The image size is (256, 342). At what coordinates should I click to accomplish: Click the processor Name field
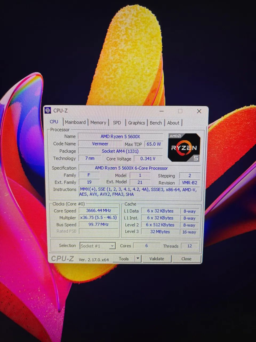(120, 137)
